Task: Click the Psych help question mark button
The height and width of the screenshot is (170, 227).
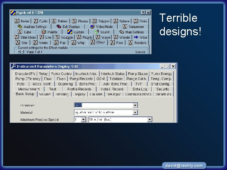Action: click(143, 13)
